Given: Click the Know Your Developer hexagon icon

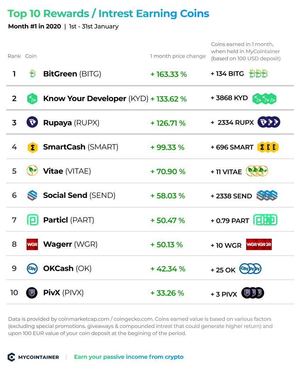Looking at the screenshot, I should coord(32,98).
